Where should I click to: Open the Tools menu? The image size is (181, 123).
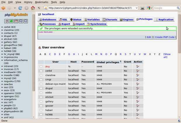(54, 2)
